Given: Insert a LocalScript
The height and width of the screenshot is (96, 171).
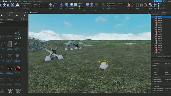Looking at the screenshot, I should pos(161,6).
